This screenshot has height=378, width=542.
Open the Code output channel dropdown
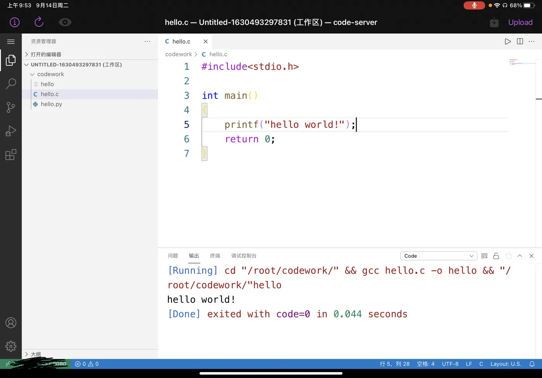coord(438,256)
